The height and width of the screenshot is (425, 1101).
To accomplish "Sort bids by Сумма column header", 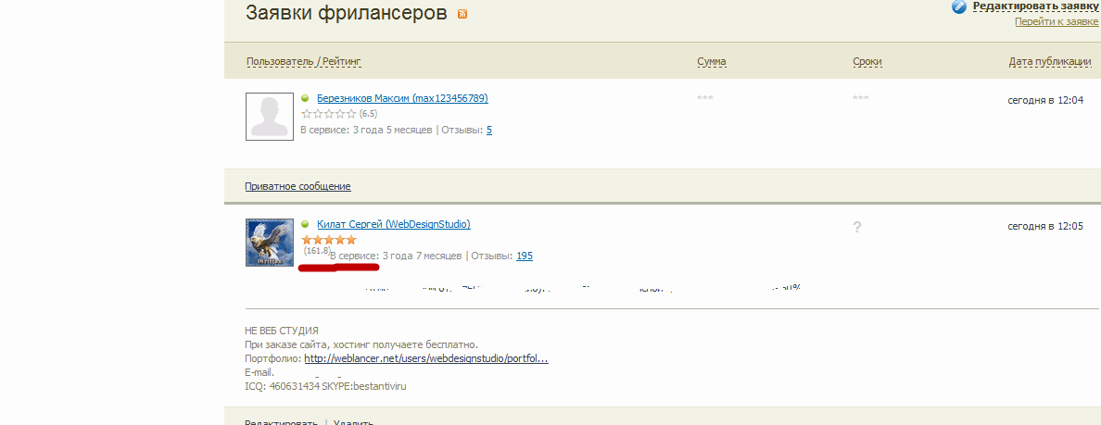I will pos(712,62).
